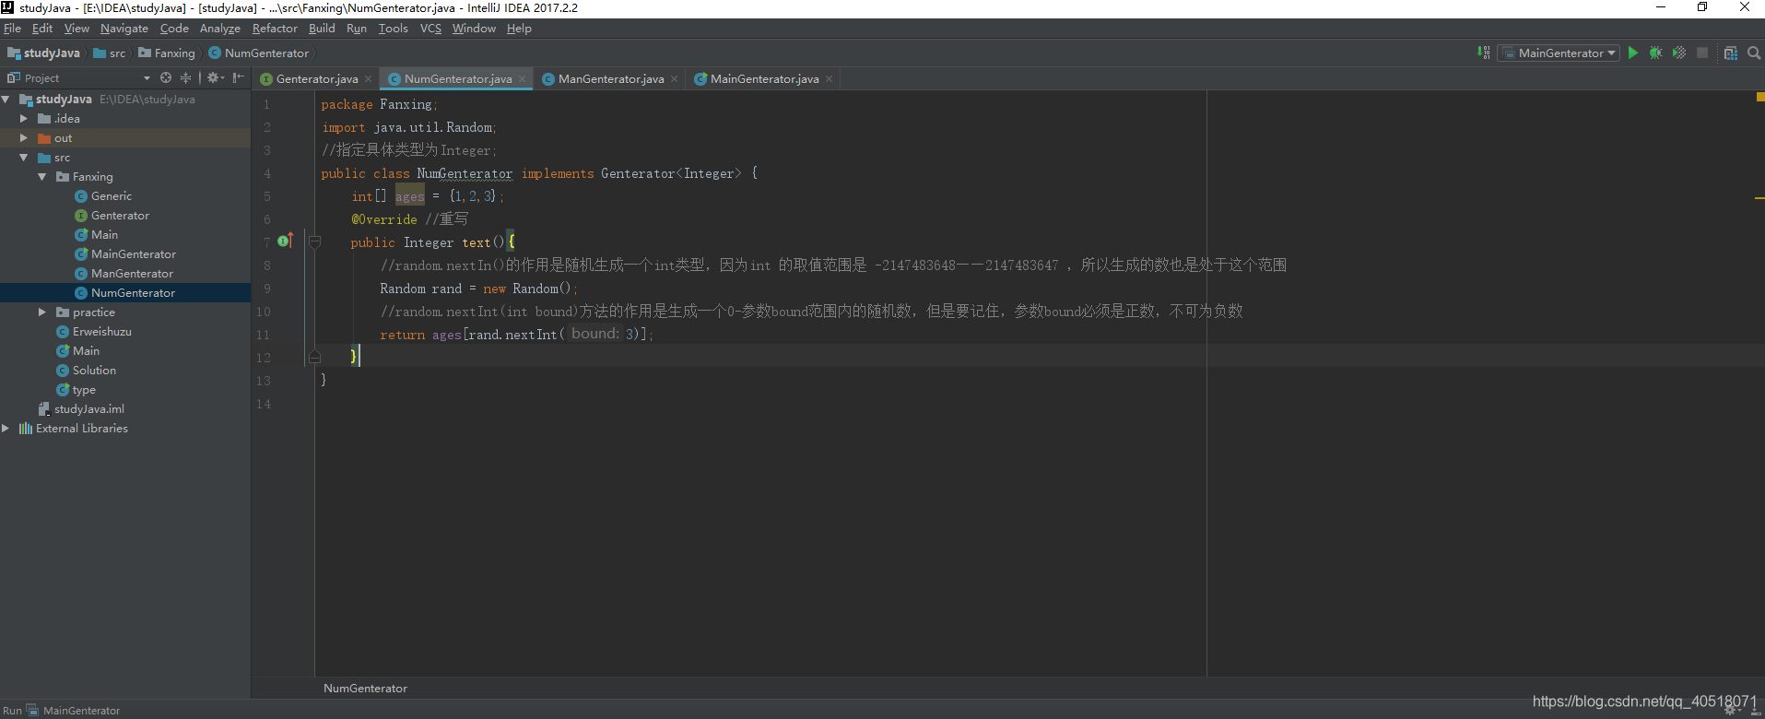Expand the practice package arrow
The width and height of the screenshot is (1765, 719).
(42, 312)
